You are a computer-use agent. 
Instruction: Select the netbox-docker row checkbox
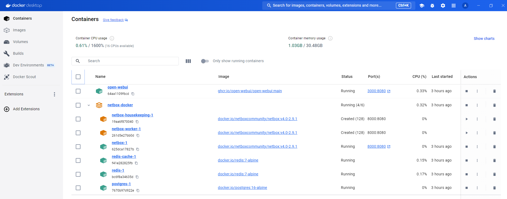(x=78, y=105)
